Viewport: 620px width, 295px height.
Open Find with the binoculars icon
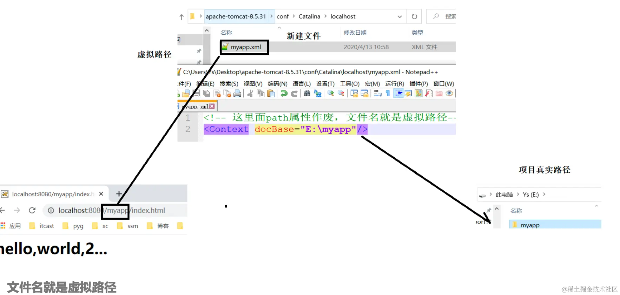click(307, 93)
